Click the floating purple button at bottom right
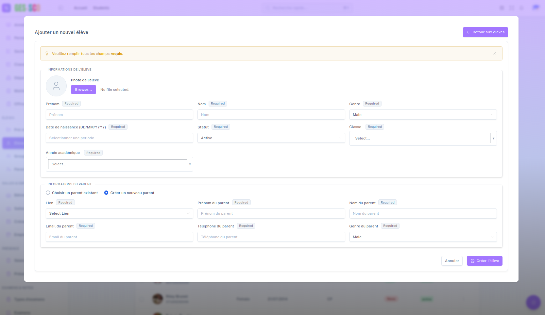Image resolution: width=545 pixels, height=315 pixels. 533,302
